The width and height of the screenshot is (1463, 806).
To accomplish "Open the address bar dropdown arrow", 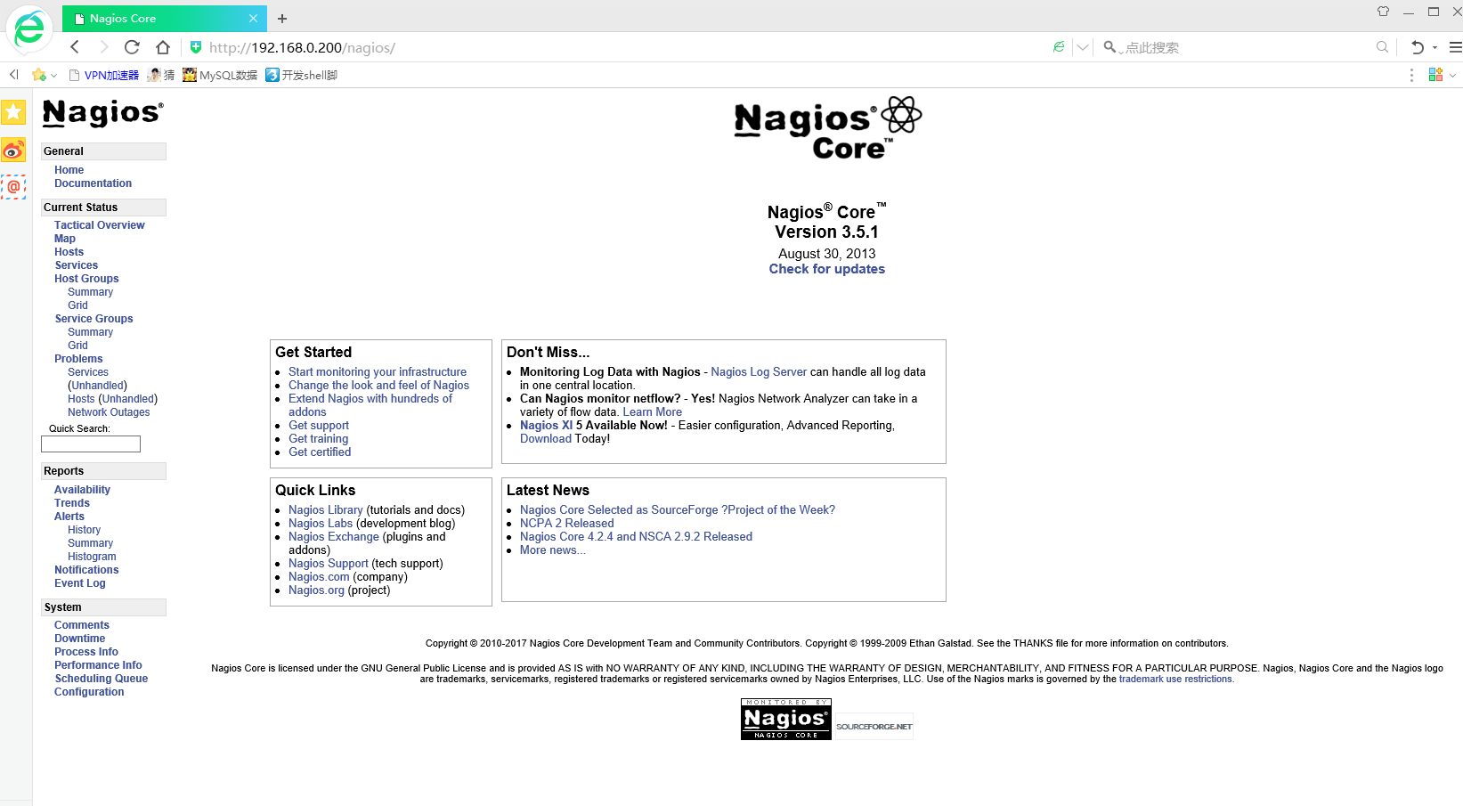I will pyautogui.click(x=1082, y=48).
